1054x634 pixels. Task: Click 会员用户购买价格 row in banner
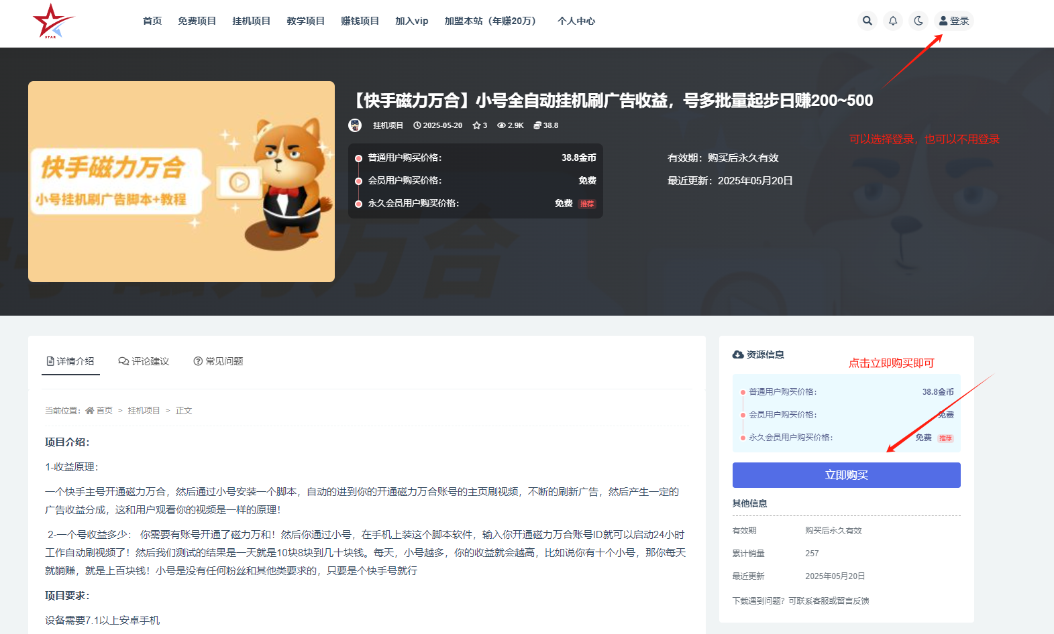[x=476, y=180]
